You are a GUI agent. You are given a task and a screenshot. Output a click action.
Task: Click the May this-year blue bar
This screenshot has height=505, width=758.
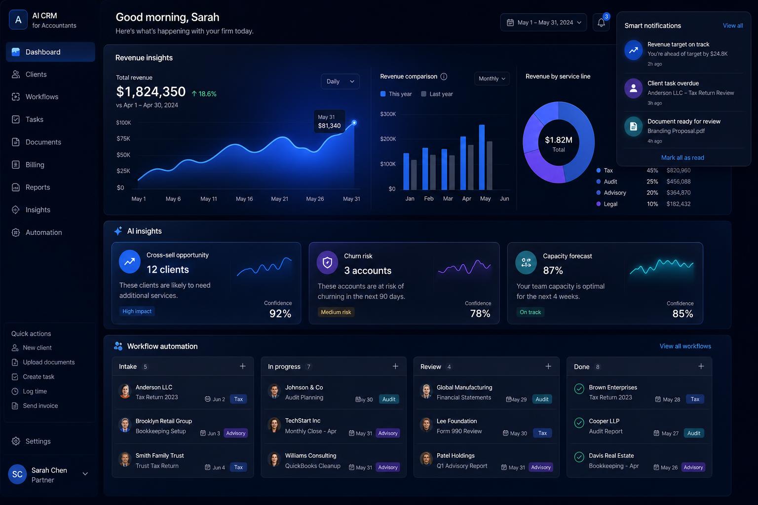(482, 157)
